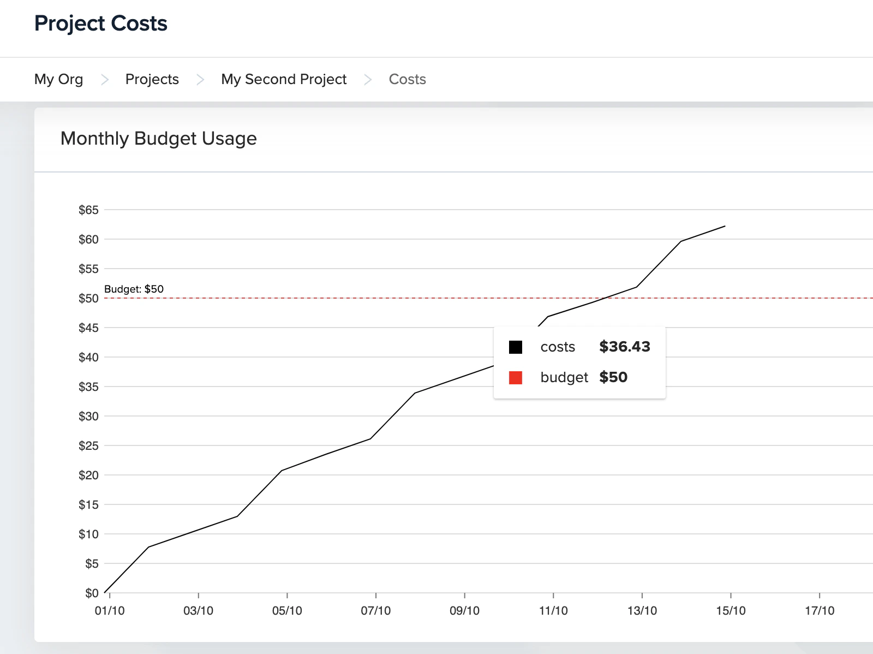
Task: Select the 15/10 date axis tick
Action: 731,610
